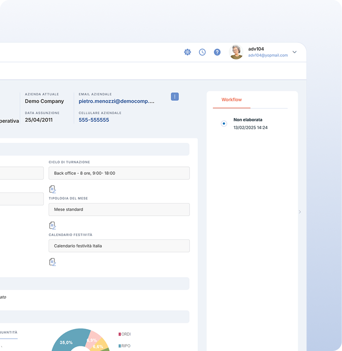Open help with the question mark icon
Screen dimensions: 342x351
click(x=217, y=52)
